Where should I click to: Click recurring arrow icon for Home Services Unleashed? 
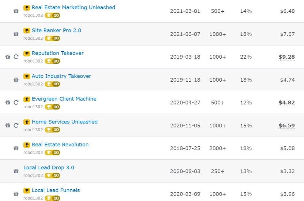click(16, 126)
